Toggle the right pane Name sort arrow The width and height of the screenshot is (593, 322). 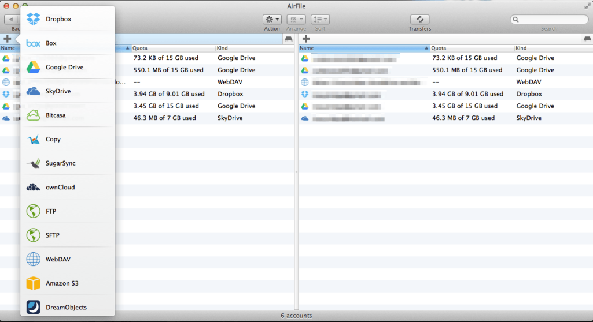click(426, 48)
